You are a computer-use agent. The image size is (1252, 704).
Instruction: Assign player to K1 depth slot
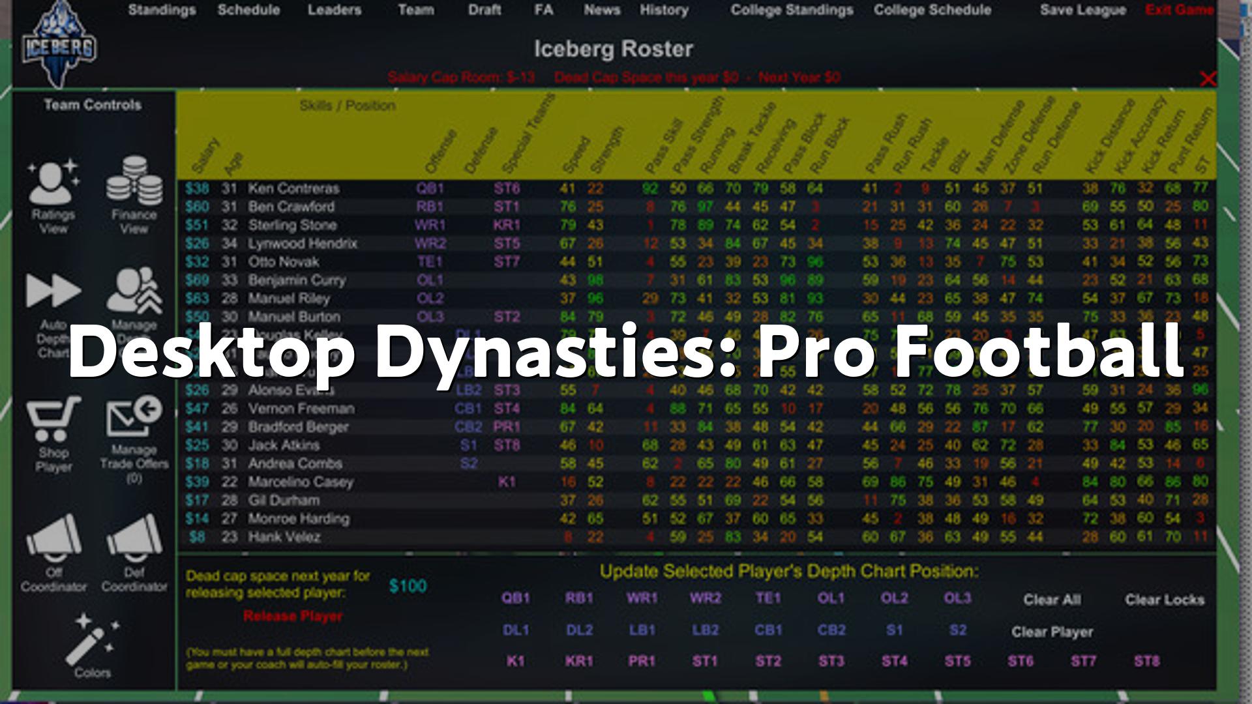[x=516, y=661]
